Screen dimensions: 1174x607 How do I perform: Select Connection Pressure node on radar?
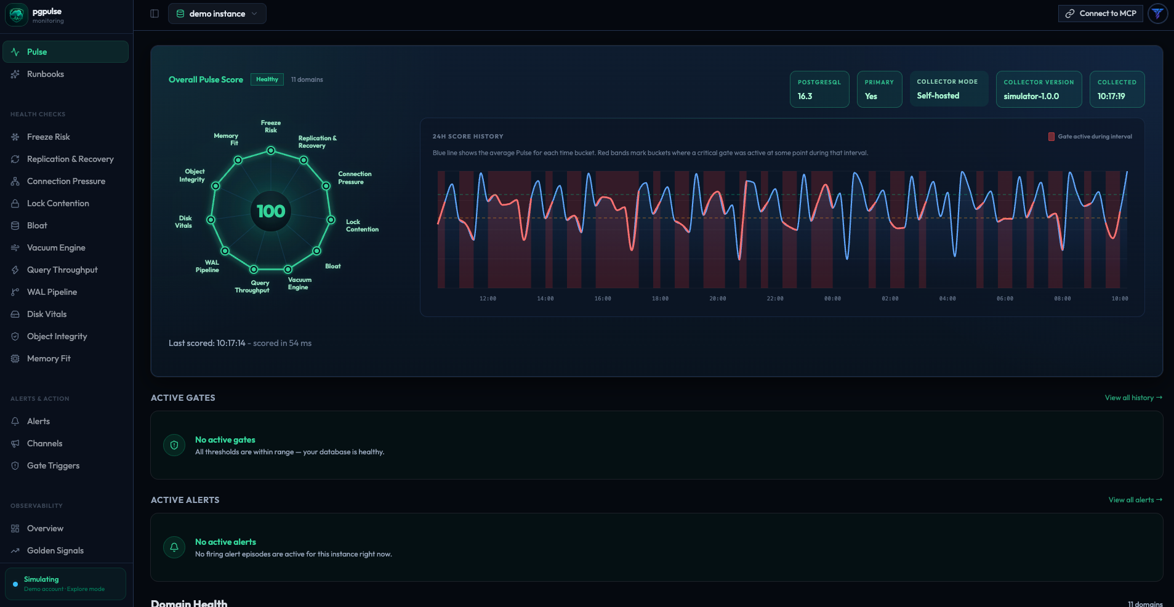326,186
